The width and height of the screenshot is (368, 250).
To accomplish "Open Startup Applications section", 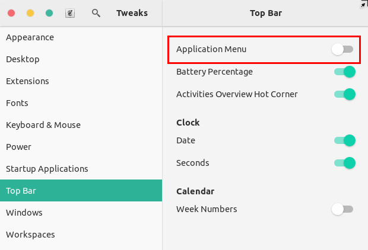I will coord(47,169).
